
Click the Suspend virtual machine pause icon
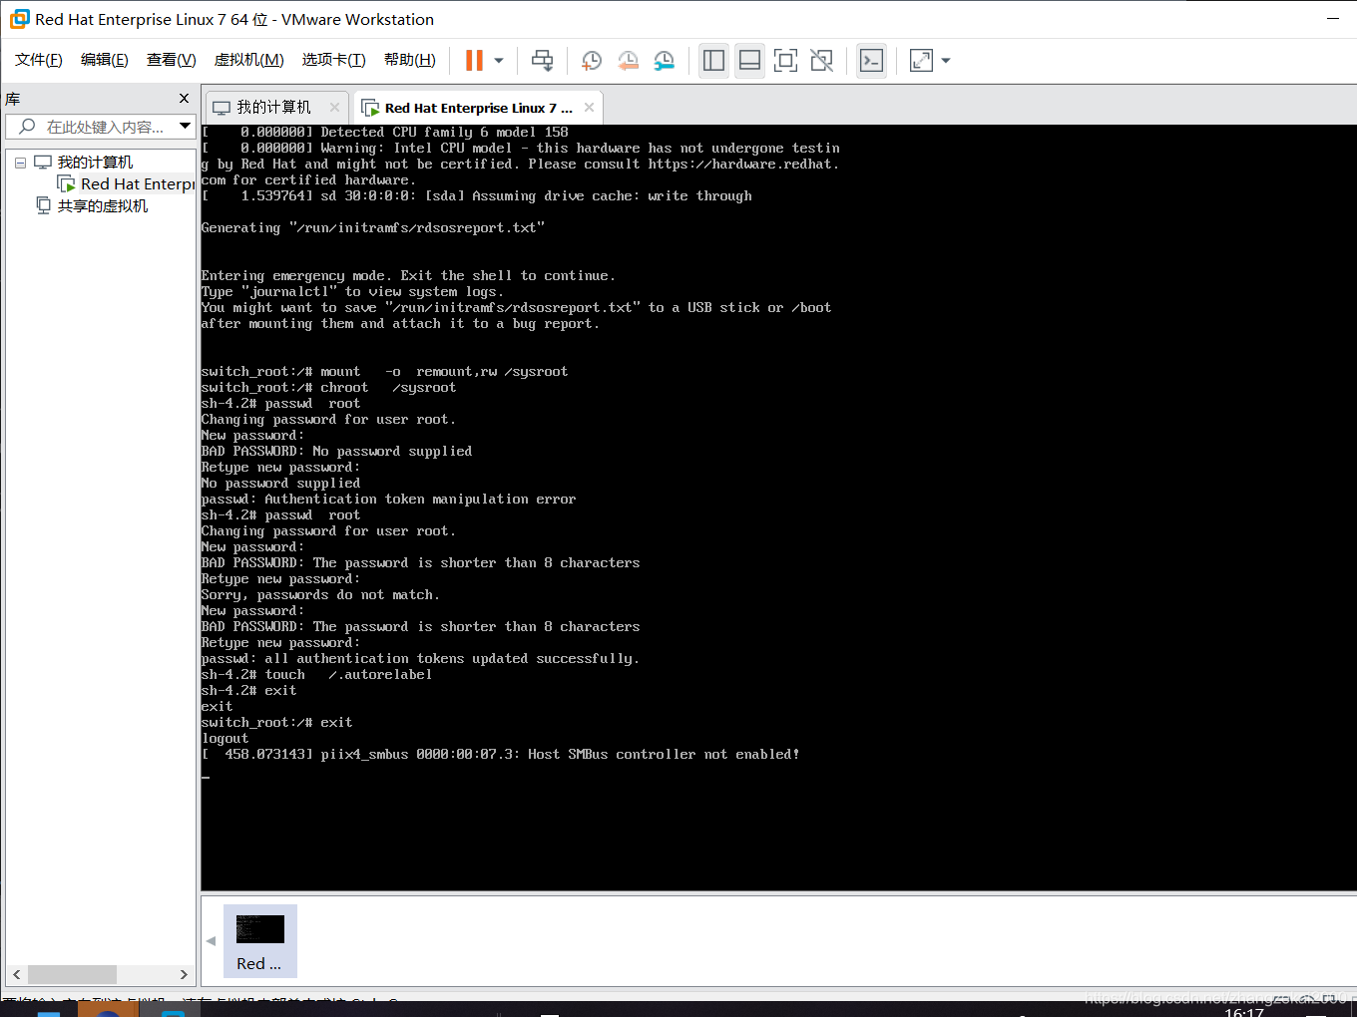(x=474, y=61)
